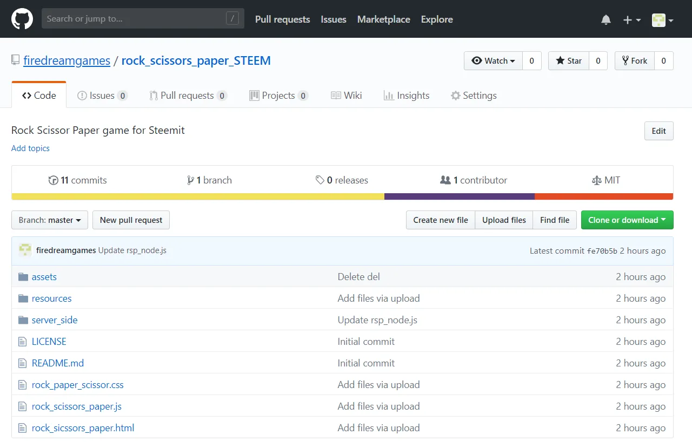Click the folder icon for server_side

coord(23,320)
